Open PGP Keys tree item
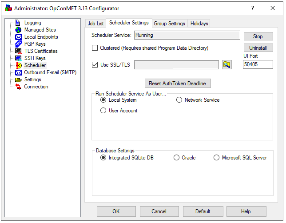 (35, 44)
